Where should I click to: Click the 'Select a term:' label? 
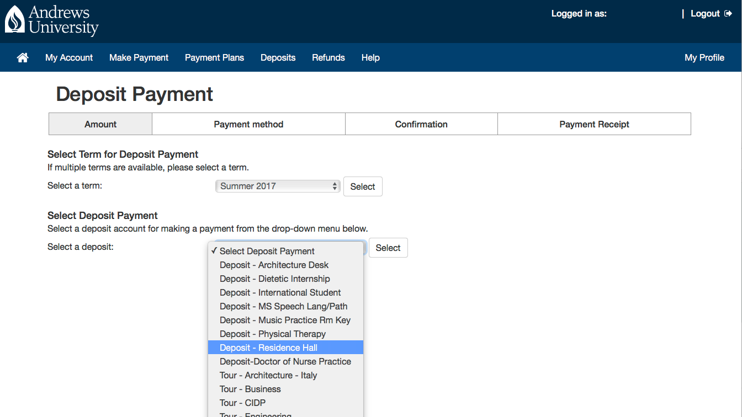(x=75, y=186)
